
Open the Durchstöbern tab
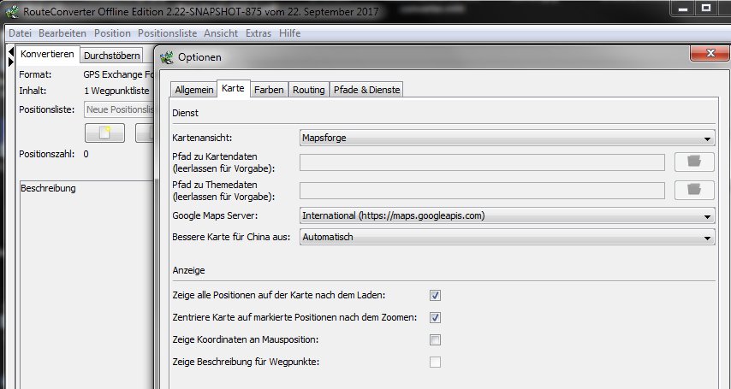point(111,56)
